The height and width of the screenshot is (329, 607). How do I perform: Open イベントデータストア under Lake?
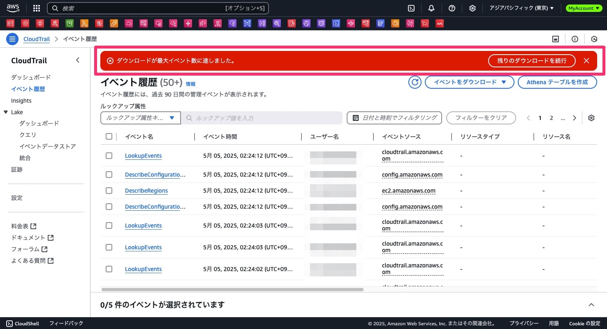pos(48,146)
